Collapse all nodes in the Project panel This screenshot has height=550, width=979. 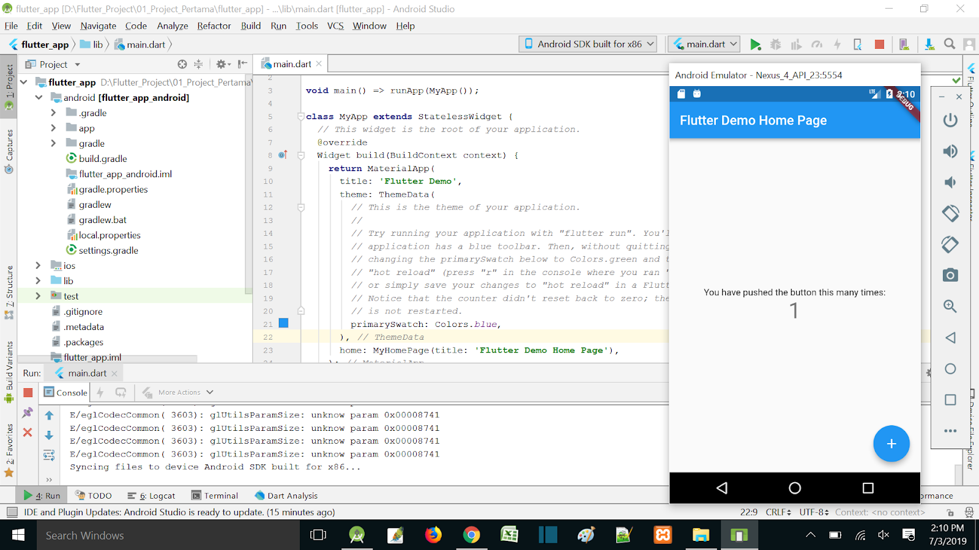[x=198, y=64]
